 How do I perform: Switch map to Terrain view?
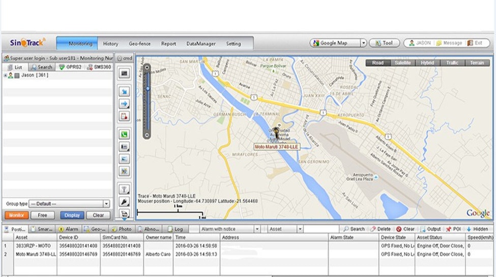[477, 63]
